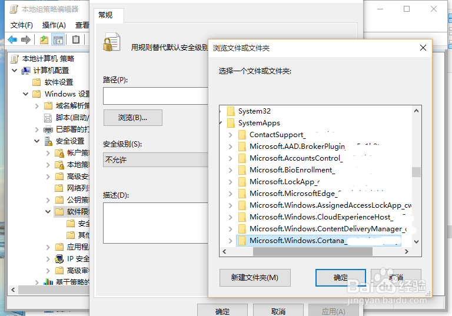Click the 公钥策略 folder icon
This screenshot has width=452, height=316.
pos(59,200)
